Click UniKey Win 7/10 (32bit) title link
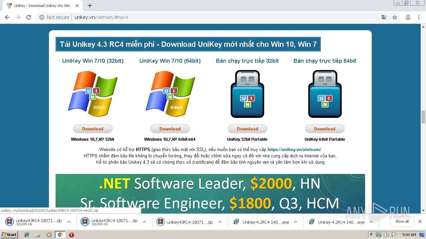 coord(93,61)
